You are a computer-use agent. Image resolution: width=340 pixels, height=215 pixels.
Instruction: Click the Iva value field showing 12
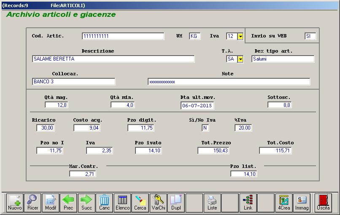232,36
